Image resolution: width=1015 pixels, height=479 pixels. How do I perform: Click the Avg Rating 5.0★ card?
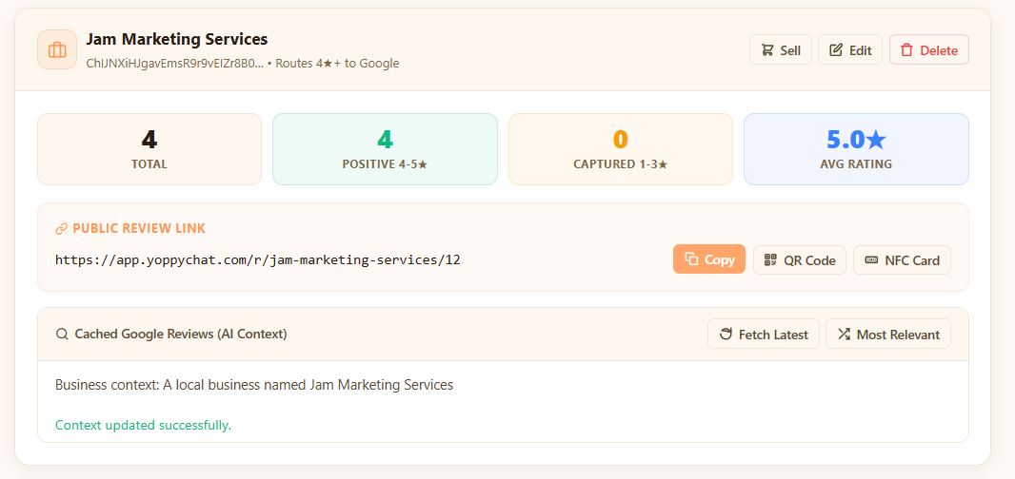856,149
